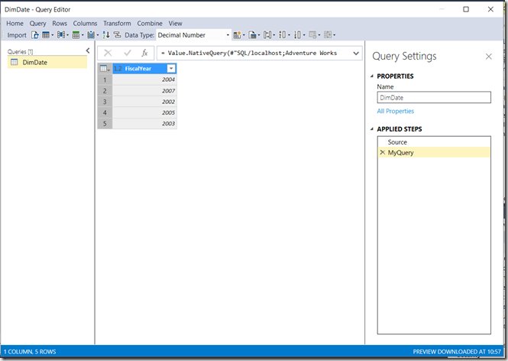The height and width of the screenshot is (361, 508).
Task: Click the second vertical brackets toolbar icon
Action: pyautogui.click(x=297, y=35)
